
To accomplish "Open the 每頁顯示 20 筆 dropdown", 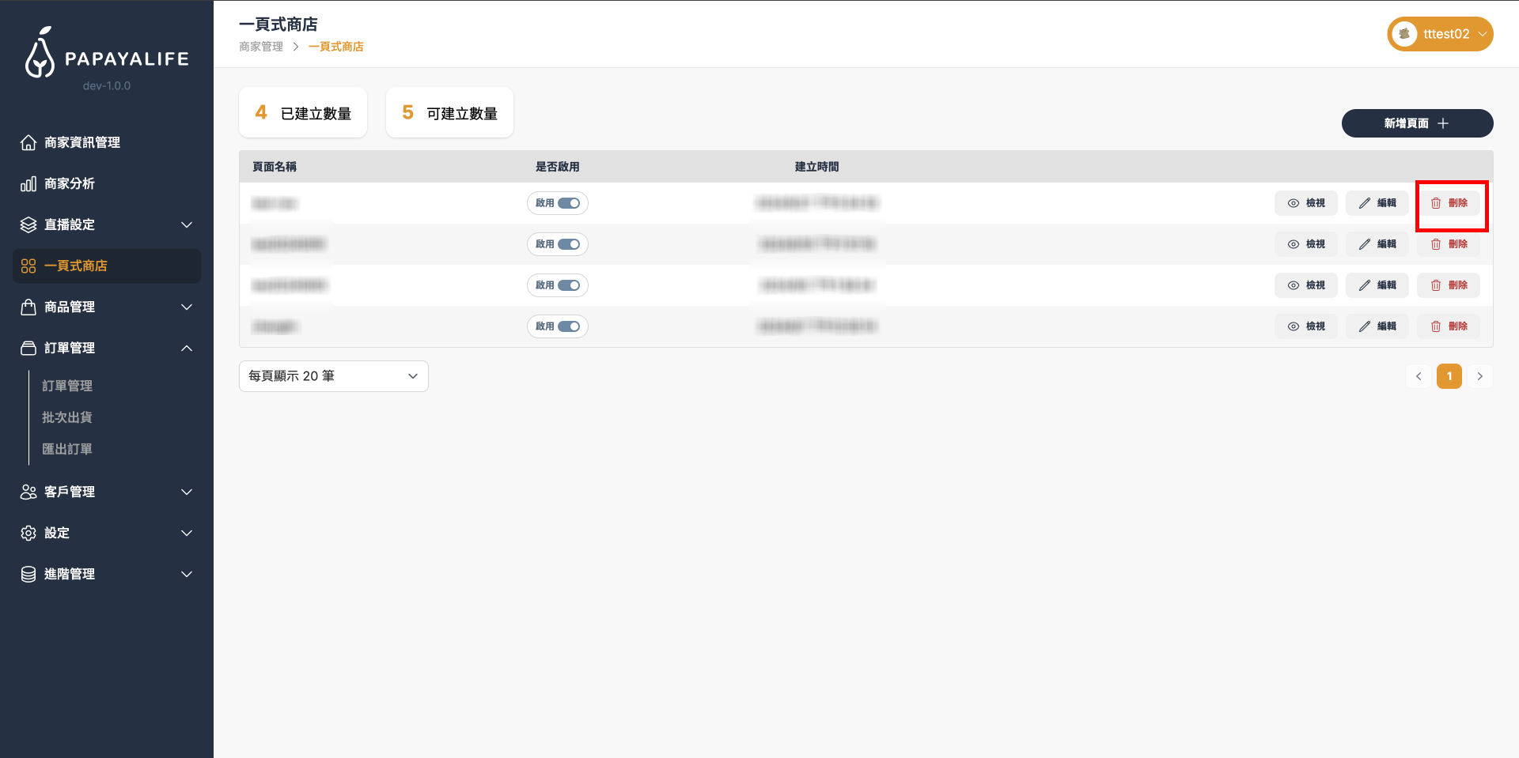I will point(333,376).
